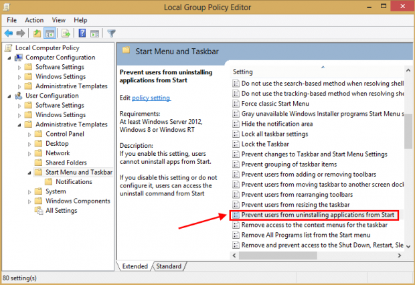The width and height of the screenshot is (415, 285).
Task: Click the Export List toolbar icon
Action: (x=66, y=33)
